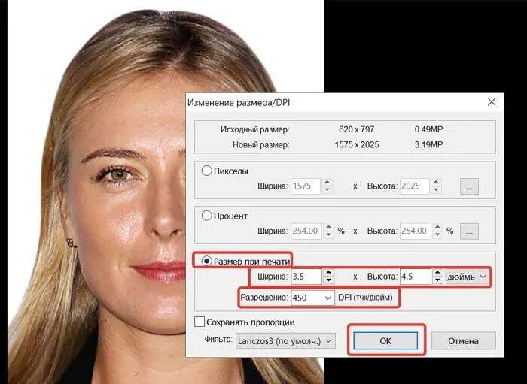Click the print width field 3.5
Screen dimensions: 527x384
coord(306,277)
